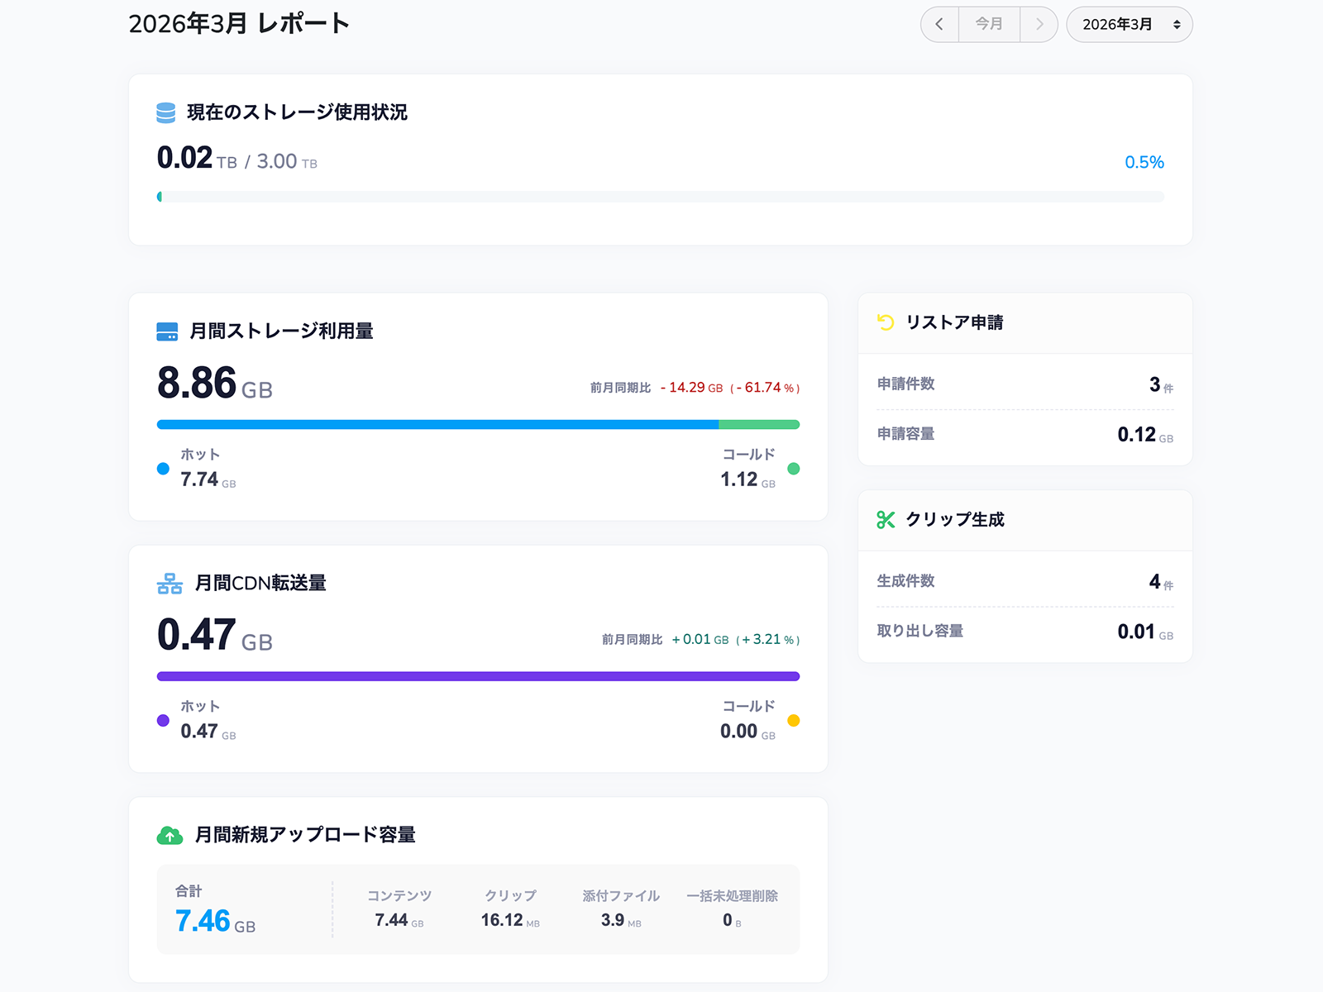Click the storage drive icon beside 月間ストレージ利用量
Image resolution: width=1323 pixels, height=992 pixels.
click(167, 331)
